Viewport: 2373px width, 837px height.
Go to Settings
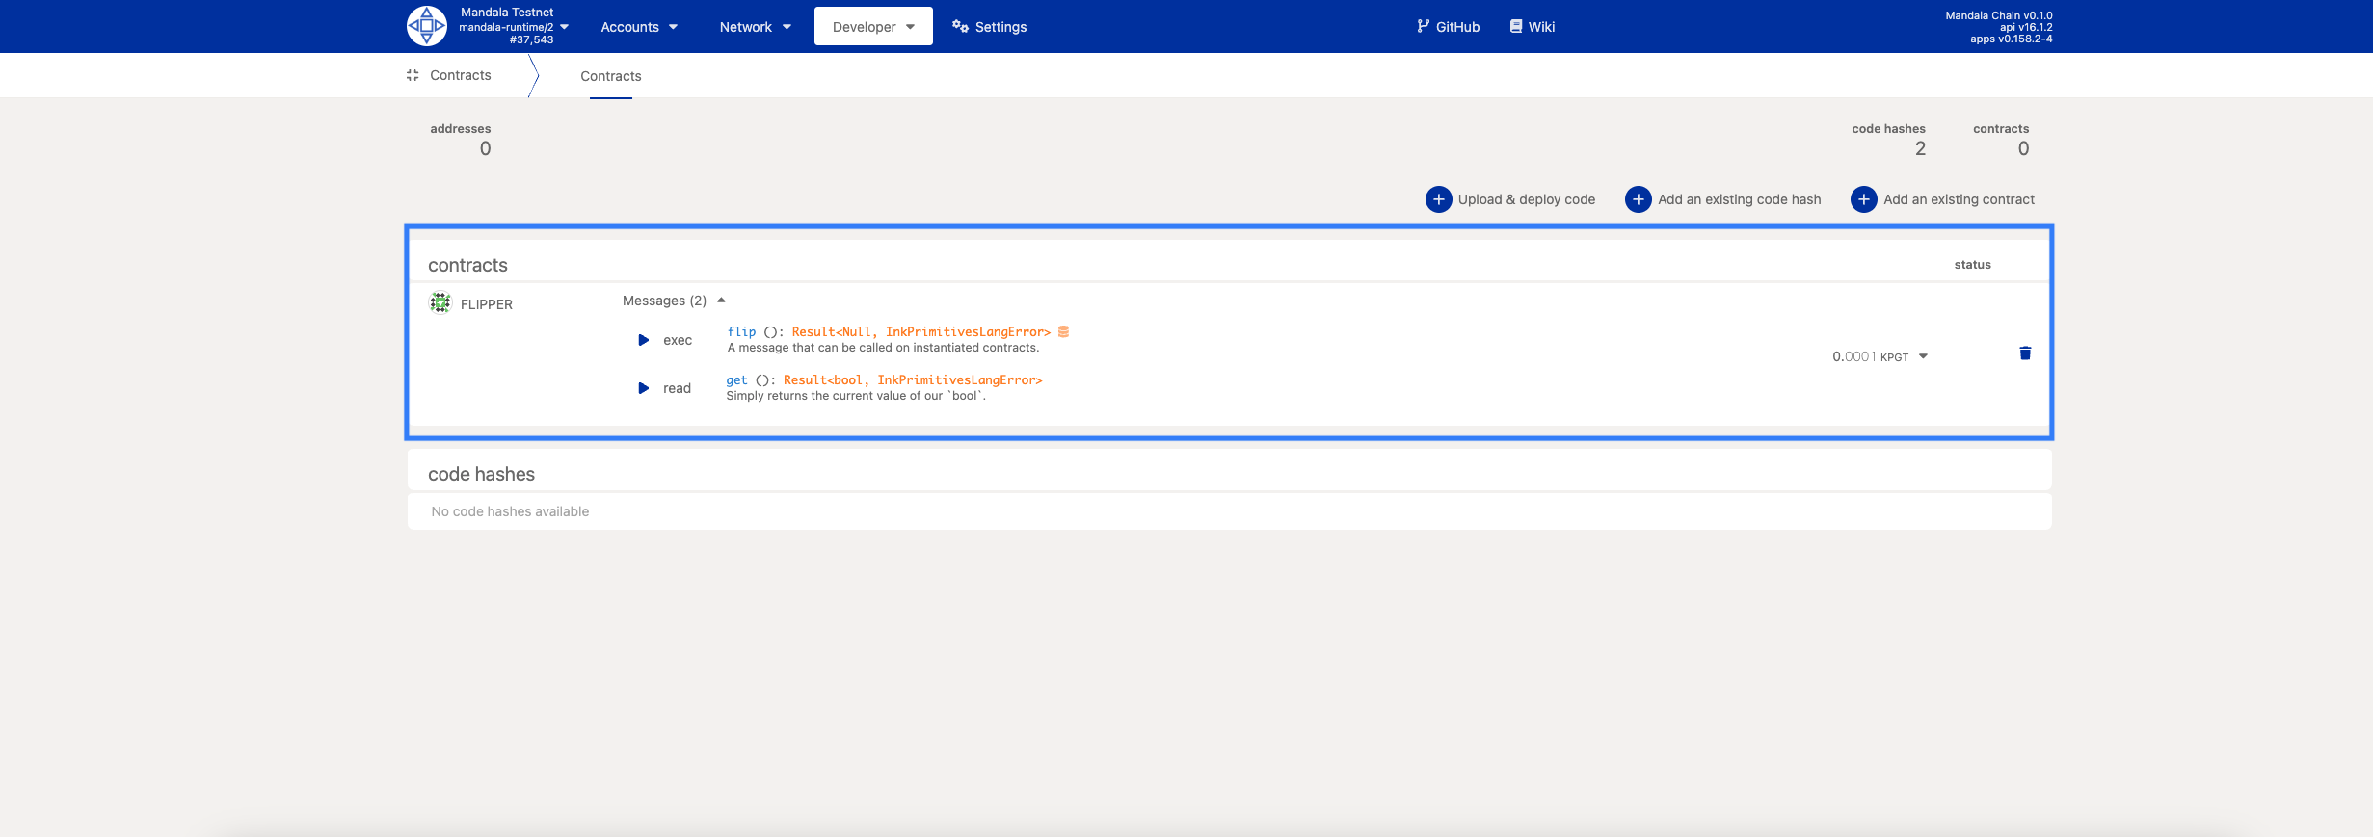pyautogui.click(x=990, y=27)
